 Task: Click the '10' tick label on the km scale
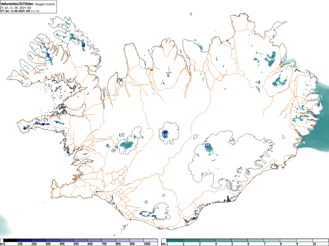[314, 244]
